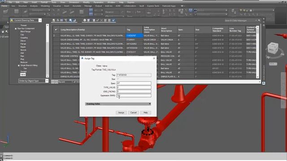This screenshot has height=161, width=287.
Task: Click the X reject icon in Data Manager
Action: [101, 20]
